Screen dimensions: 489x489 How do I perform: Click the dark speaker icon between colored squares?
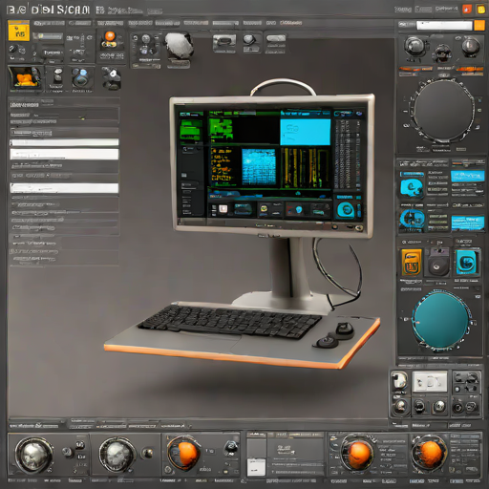tap(438, 263)
